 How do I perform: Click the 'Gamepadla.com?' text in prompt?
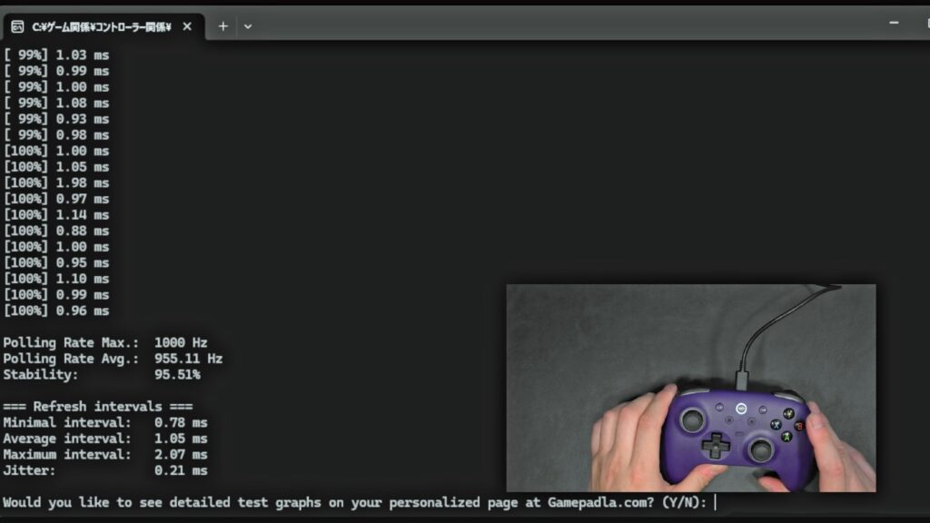click(601, 503)
